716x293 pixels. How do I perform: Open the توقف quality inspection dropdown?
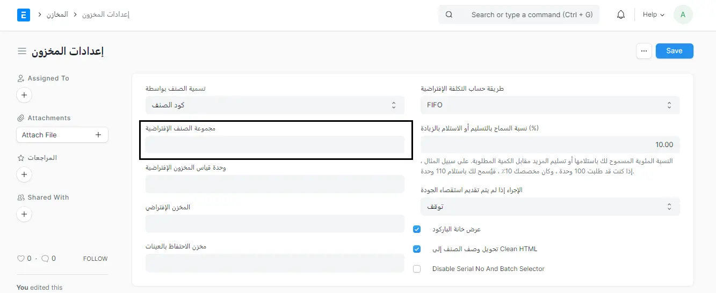[x=550, y=207]
